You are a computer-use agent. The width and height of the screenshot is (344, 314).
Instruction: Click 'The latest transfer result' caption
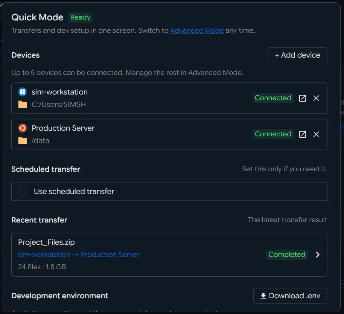pos(288,220)
